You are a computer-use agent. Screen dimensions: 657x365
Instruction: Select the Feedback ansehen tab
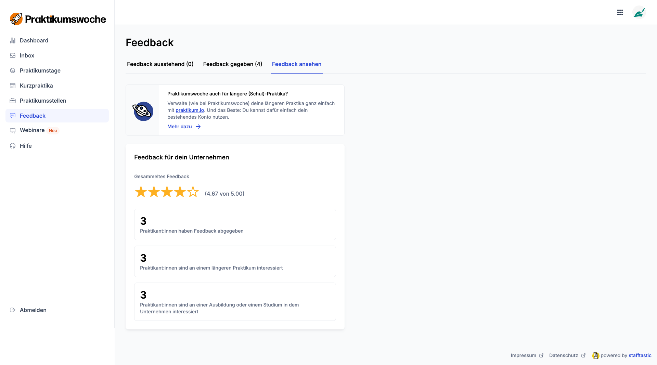point(296,64)
